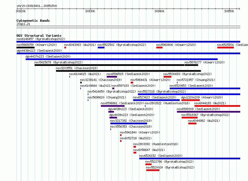The image size is (248, 181).
Task: Click the black bar of nsv5876277
Action: [191, 65]
